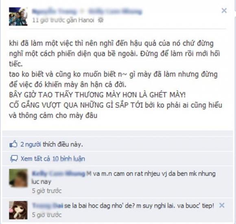
Task: Open the privacy gear icon beside Hanoi
Action: (101, 20)
